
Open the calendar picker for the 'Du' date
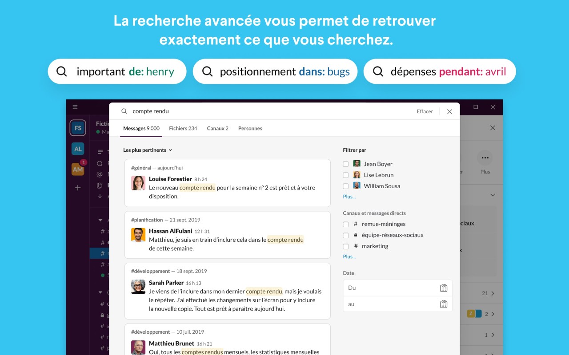click(x=443, y=287)
